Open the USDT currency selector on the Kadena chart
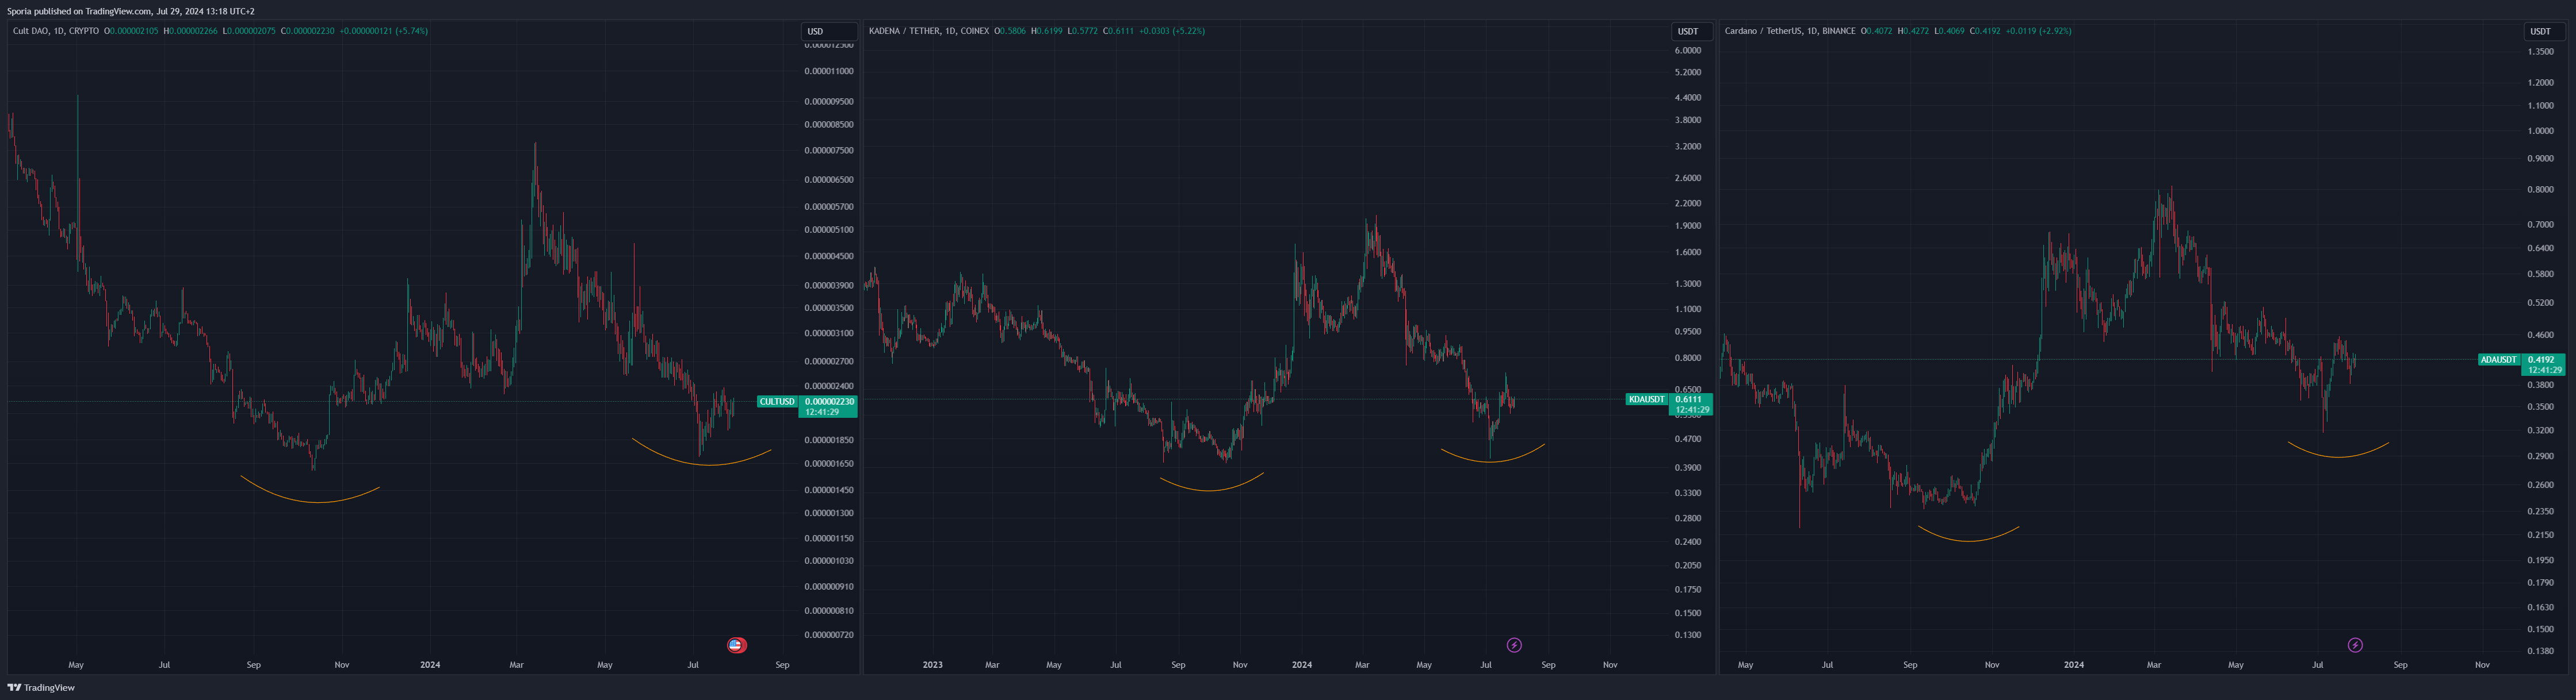The width and height of the screenshot is (2576, 700). point(1691,31)
